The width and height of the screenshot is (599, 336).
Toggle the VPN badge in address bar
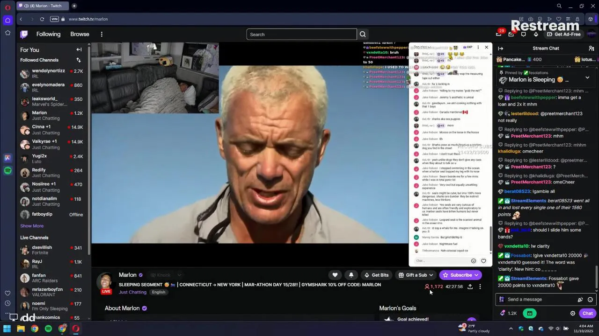tap(54, 19)
